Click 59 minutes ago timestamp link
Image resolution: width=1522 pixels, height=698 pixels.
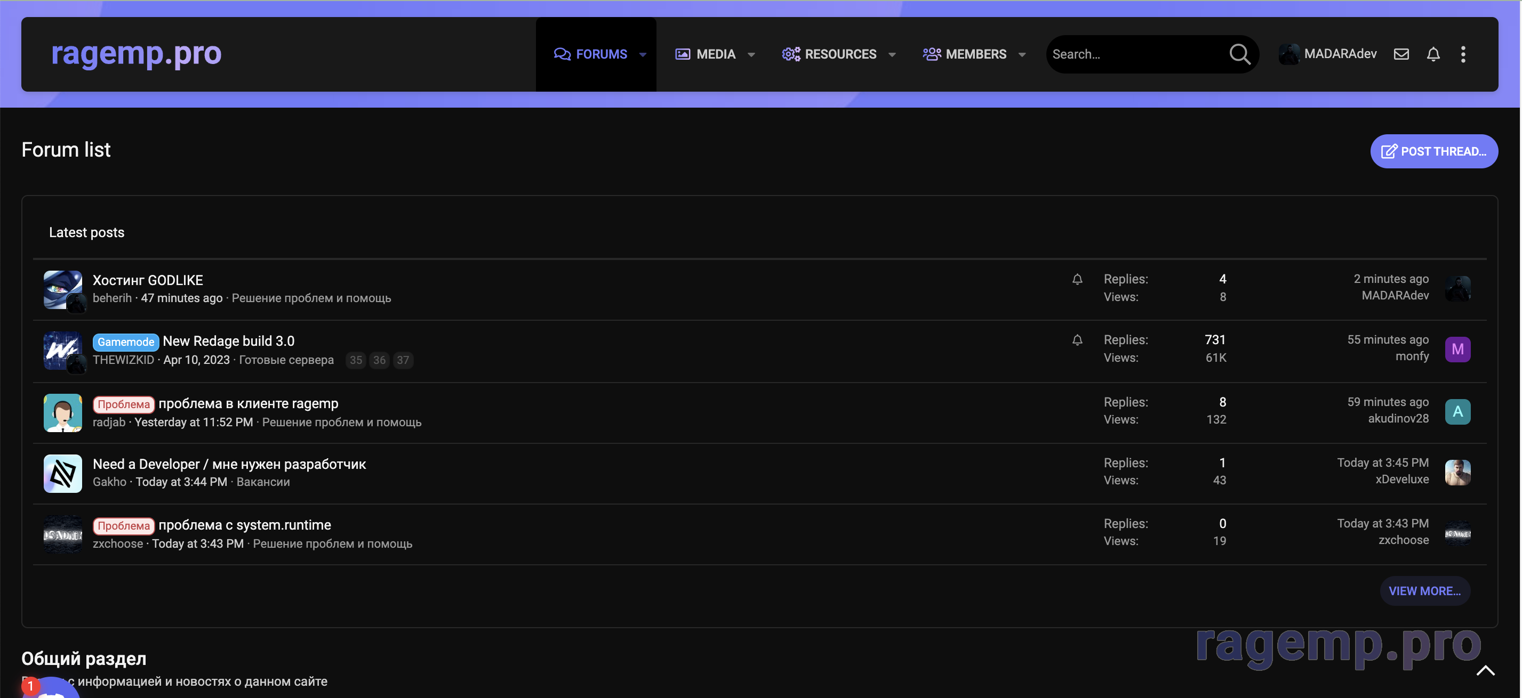(x=1387, y=402)
